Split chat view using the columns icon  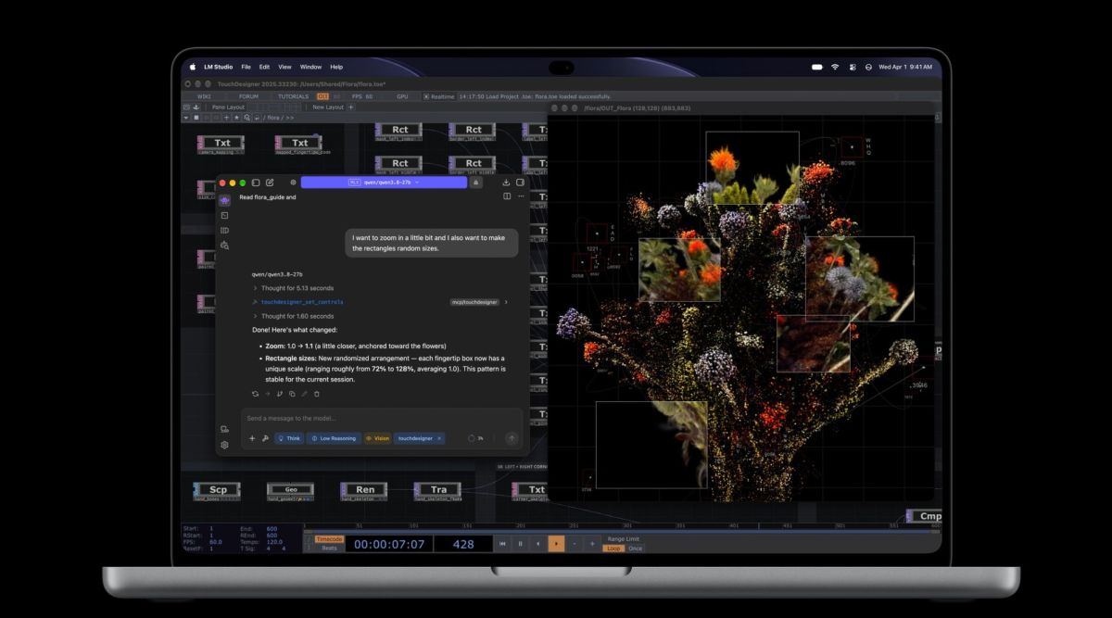pyautogui.click(x=507, y=196)
